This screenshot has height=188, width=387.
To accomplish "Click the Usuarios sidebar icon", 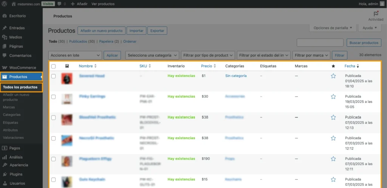I will [x=5, y=183].
